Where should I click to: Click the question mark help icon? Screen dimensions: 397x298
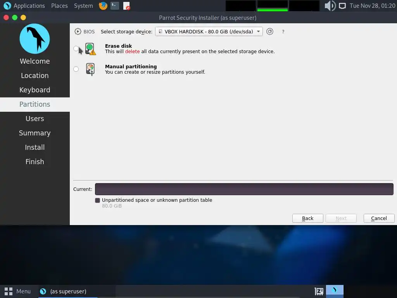283,32
